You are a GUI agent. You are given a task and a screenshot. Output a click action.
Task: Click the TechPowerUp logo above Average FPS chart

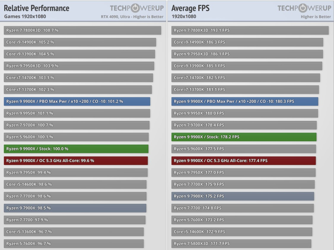point(304,8)
